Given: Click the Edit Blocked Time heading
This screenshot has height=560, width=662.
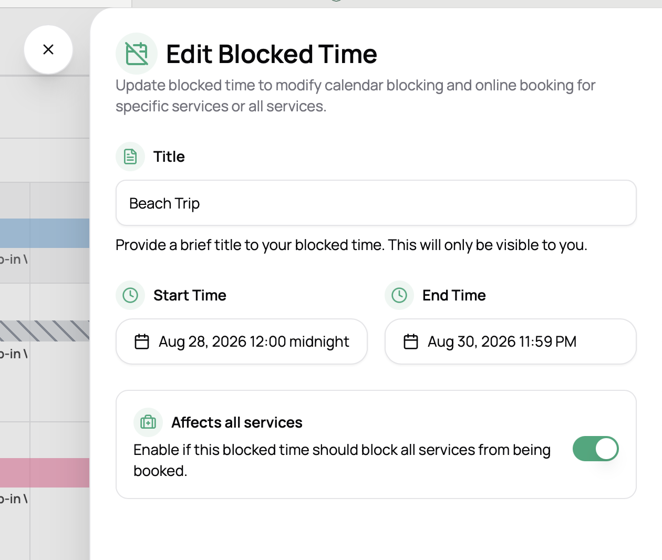Looking at the screenshot, I should point(272,54).
